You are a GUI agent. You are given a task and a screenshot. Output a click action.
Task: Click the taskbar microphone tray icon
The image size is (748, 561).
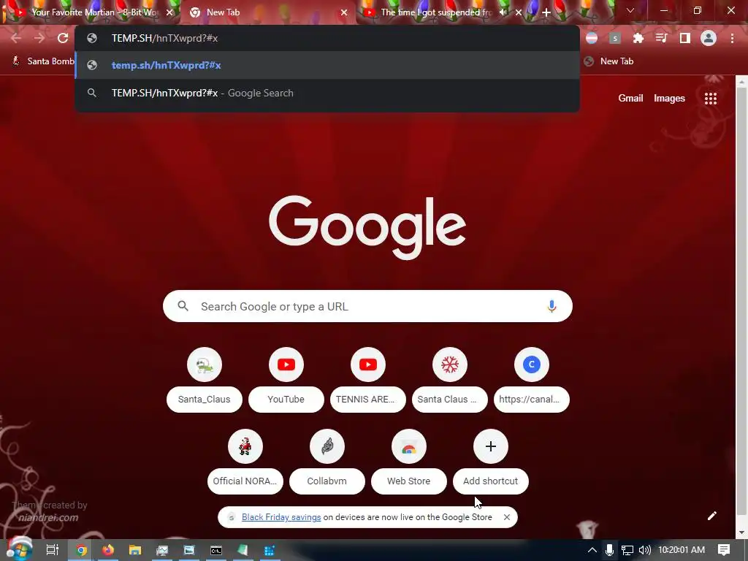click(609, 550)
